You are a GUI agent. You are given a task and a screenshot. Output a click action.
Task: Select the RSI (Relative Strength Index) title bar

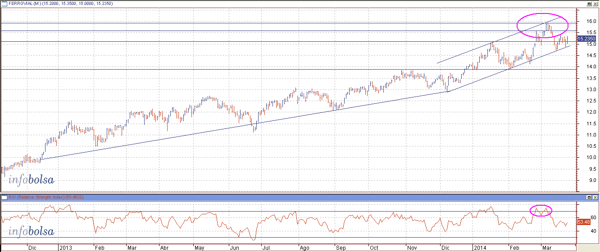[300, 197]
